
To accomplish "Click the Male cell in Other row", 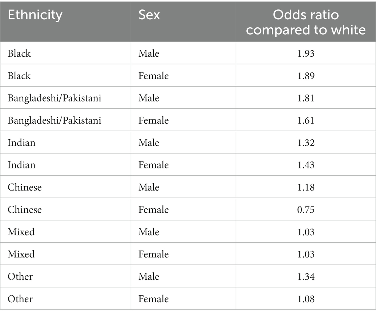I will 149,276.
